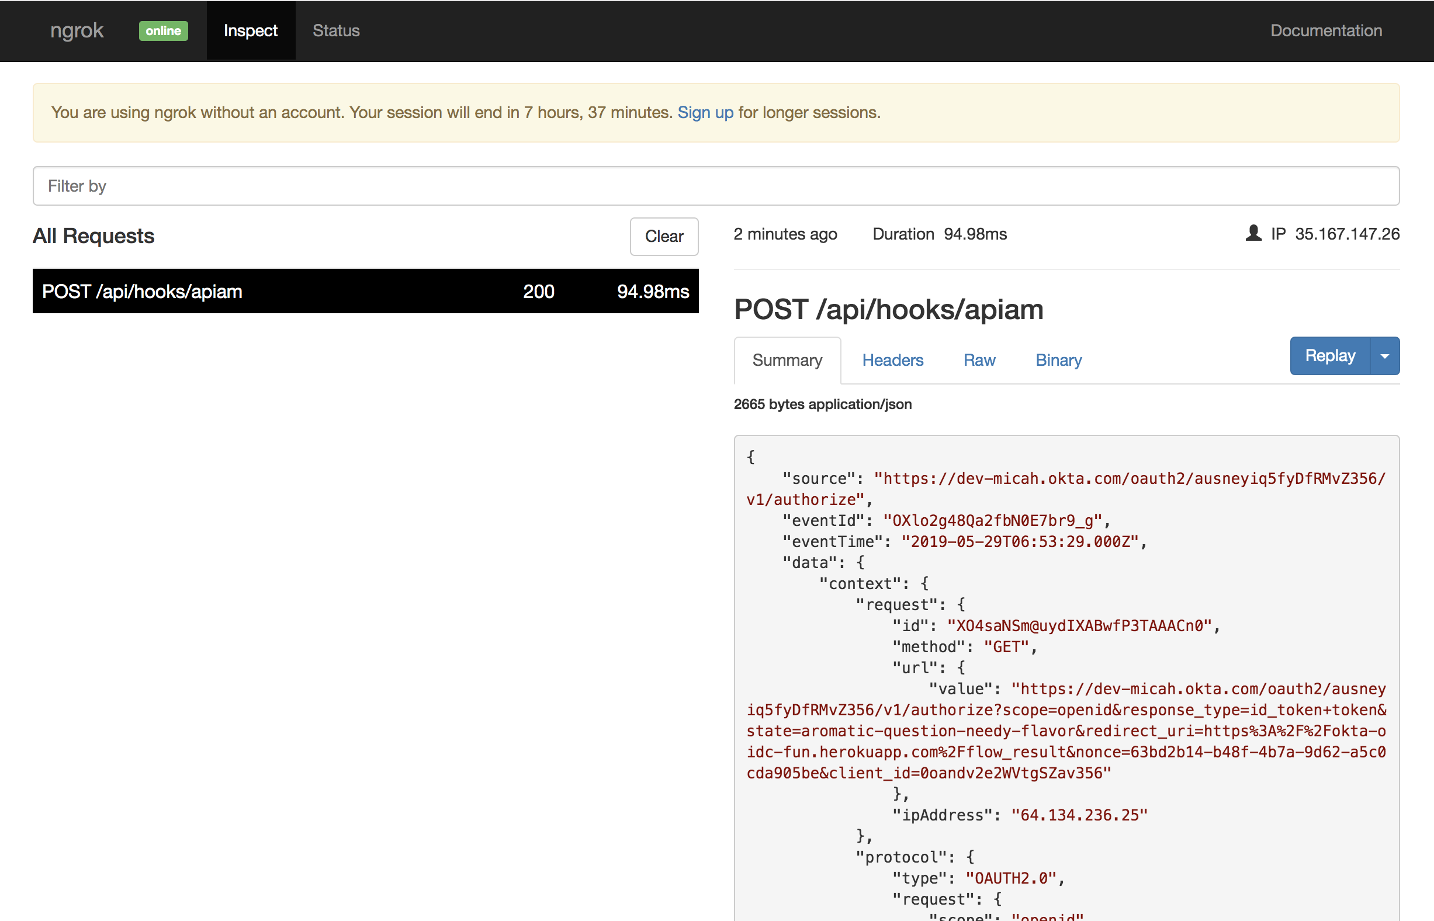The width and height of the screenshot is (1434, 921).
Task: View the Binary tab
Action: point(1058,360)
